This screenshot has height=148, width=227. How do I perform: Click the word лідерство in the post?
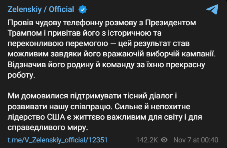click(x=26, y=117)
